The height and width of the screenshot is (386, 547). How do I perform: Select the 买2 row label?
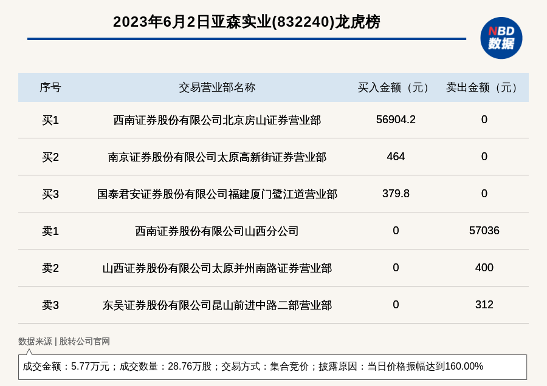pyautogui.click(x=50, y=157)
